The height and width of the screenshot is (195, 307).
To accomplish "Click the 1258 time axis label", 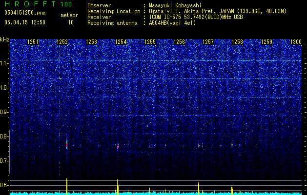I will 237,41.
